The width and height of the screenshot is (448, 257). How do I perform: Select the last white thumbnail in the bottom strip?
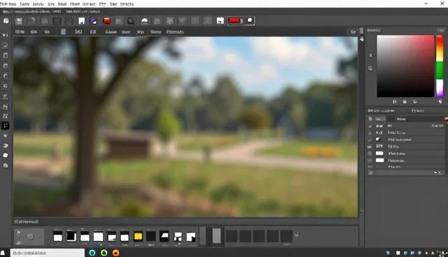pyautogui.click(x=191, y=237)
